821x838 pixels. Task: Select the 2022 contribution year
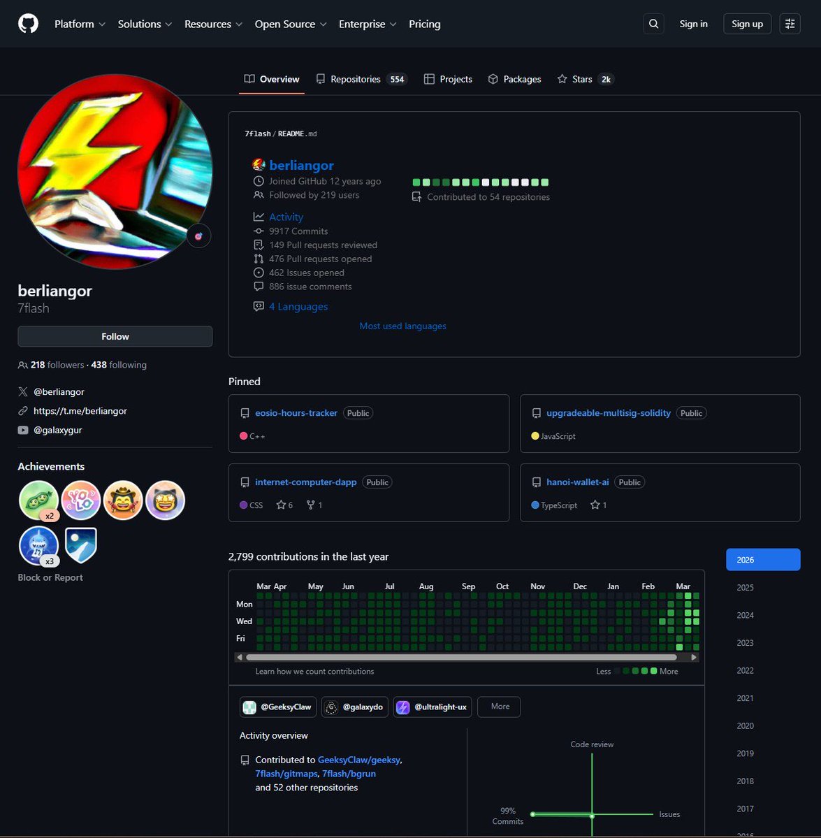pos(763,671)
